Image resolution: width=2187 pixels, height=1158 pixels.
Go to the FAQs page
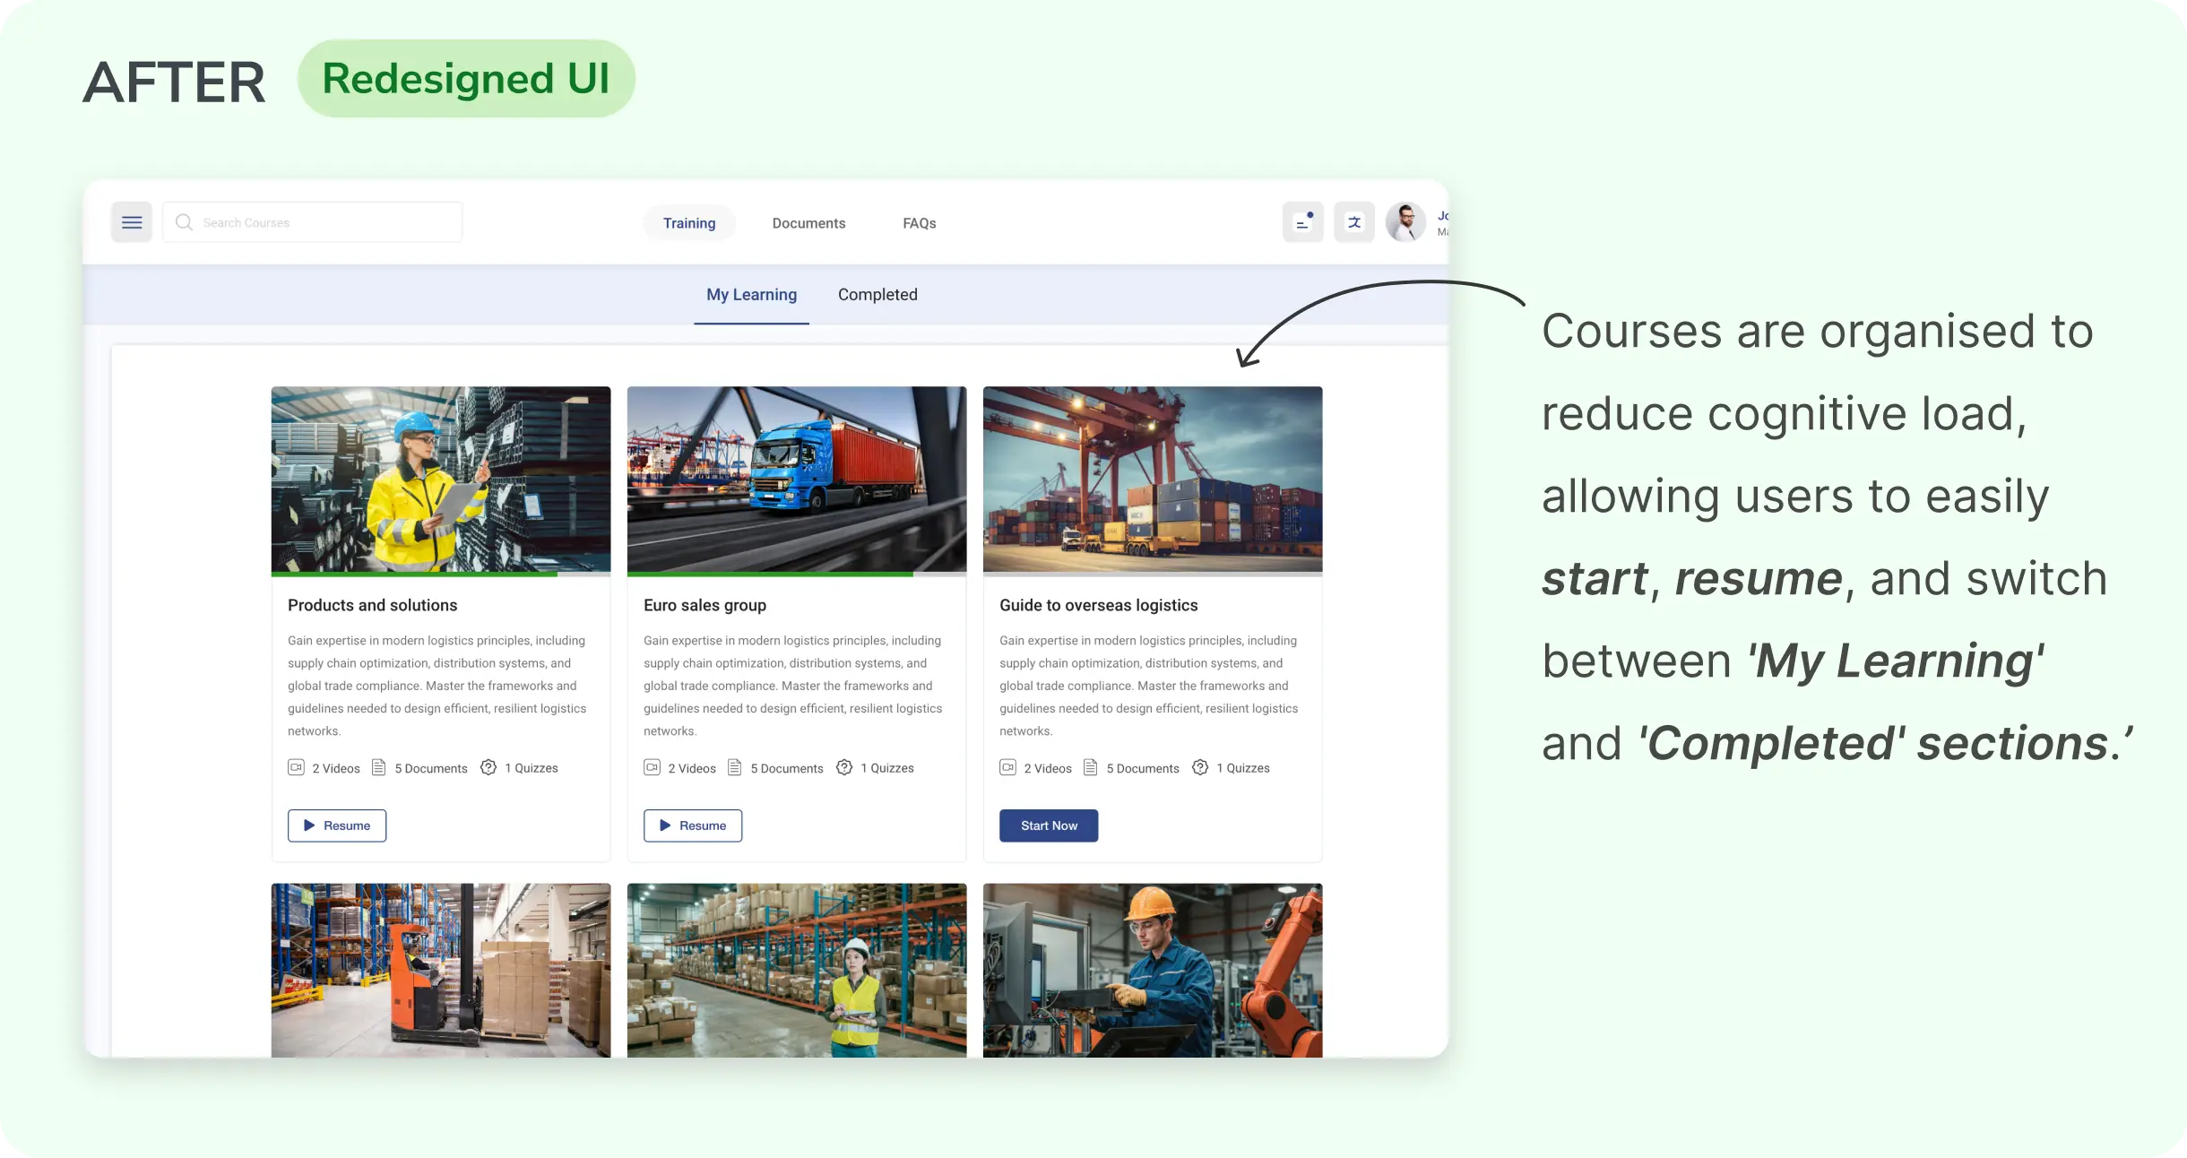click(x=919, y=223)
